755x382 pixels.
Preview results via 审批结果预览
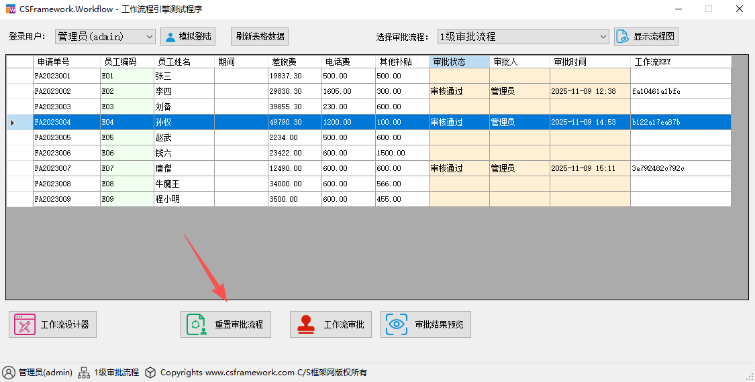point(425,324)
